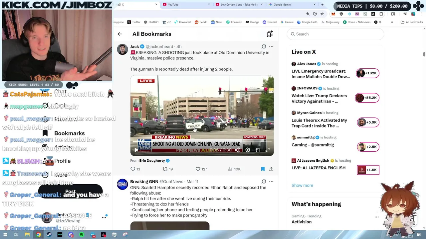Open a new browser tab

pyautogui.click(x=322, y=5)
